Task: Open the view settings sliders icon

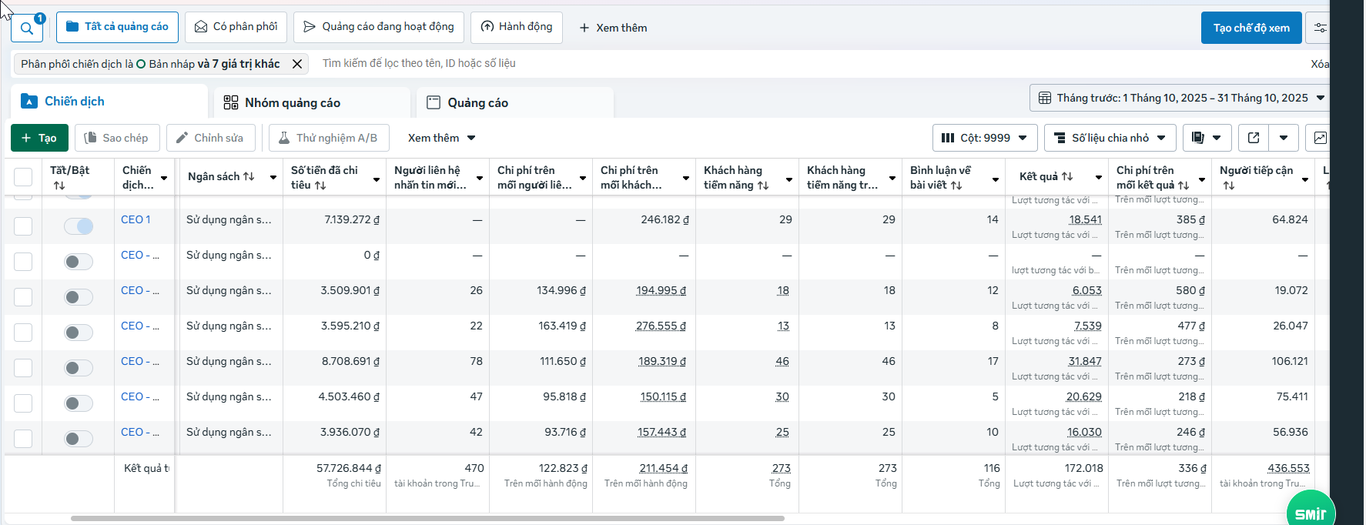Action: (x=1320, y=28)
